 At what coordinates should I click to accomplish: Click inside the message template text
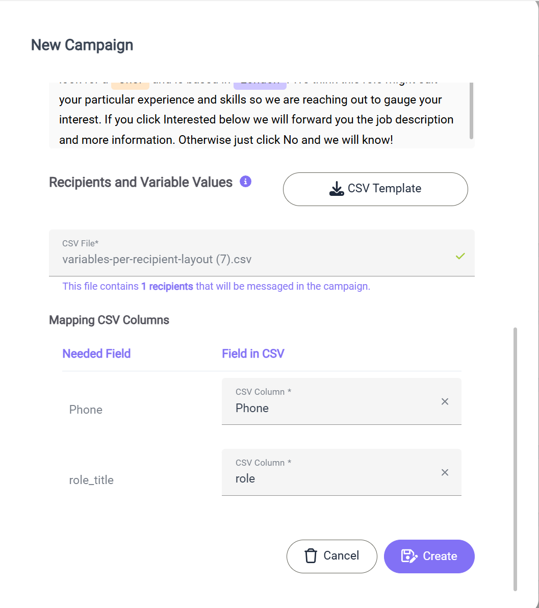(x=256, y=119)
